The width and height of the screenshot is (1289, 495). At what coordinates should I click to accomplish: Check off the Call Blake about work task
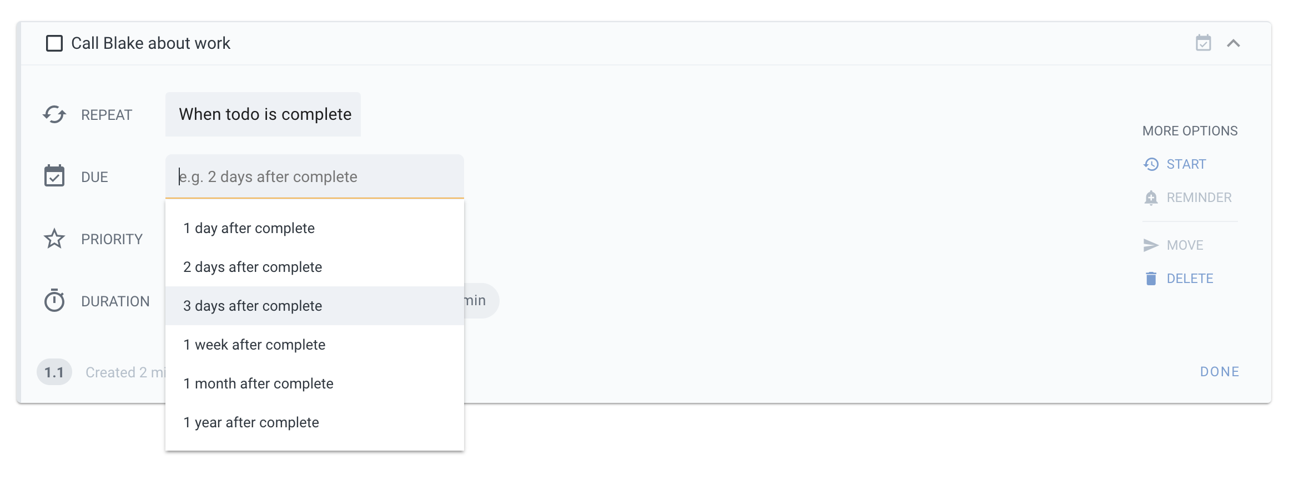click(54, 43)
